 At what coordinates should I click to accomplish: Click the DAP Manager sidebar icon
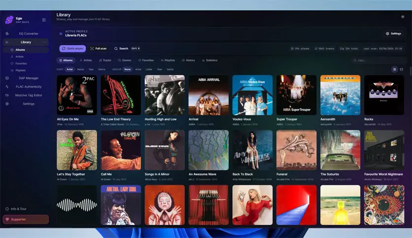click(7, 78)
